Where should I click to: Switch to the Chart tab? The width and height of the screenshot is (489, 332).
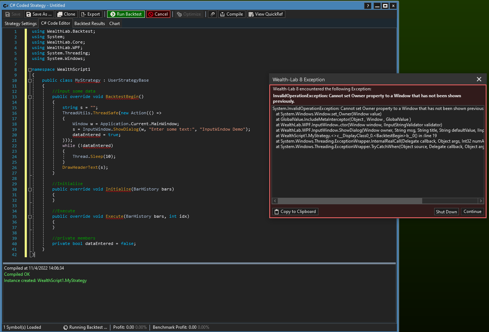pos(114,24)
